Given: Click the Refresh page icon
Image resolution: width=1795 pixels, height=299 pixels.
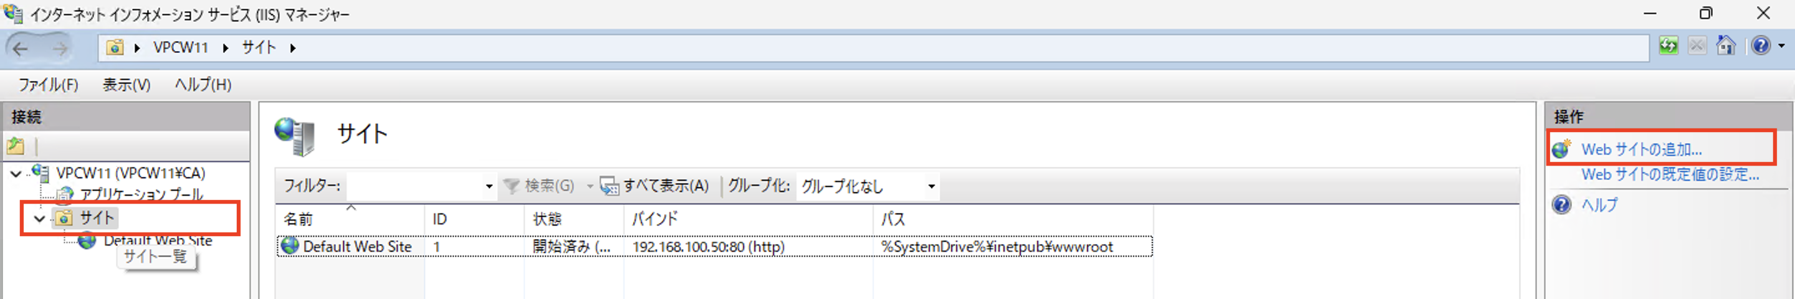Looking at the screenshot, I should [1668, 47].
